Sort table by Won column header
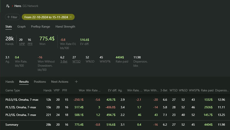This screenshot has height=130, width=230. (82, 90)
